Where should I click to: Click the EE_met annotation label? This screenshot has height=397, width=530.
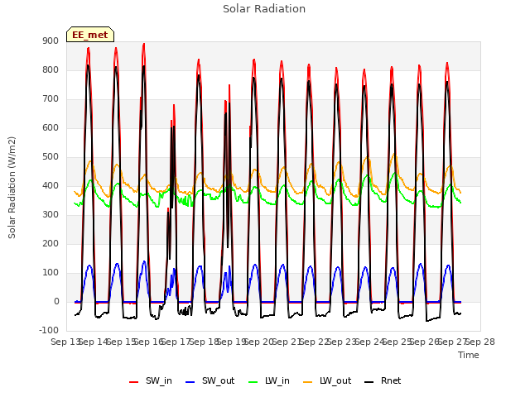[90, 35]
